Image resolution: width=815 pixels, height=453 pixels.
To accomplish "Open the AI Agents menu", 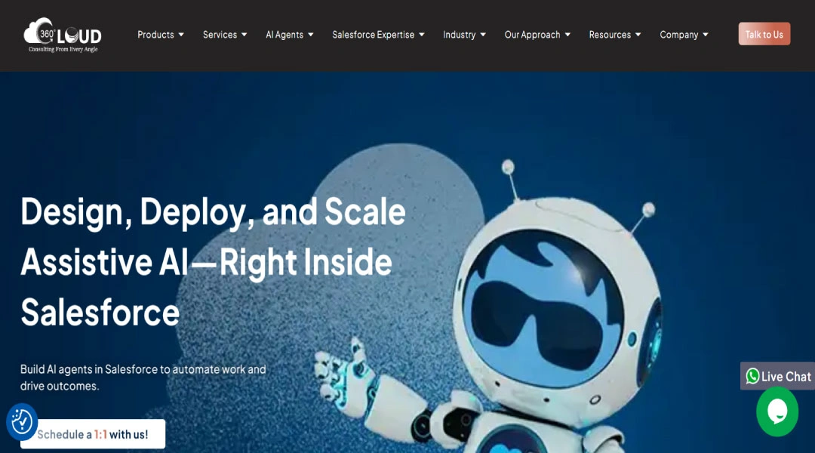I will (x=284, y=35).
